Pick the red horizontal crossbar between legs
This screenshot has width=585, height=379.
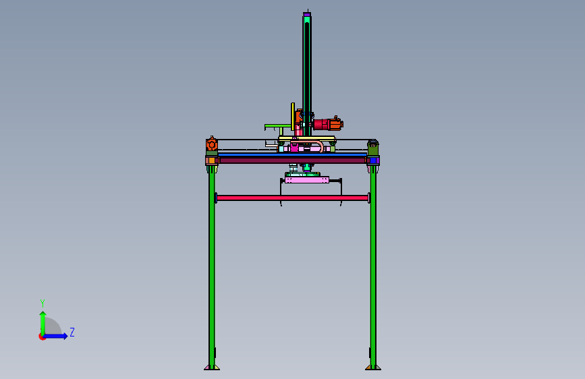click(293, 198)
